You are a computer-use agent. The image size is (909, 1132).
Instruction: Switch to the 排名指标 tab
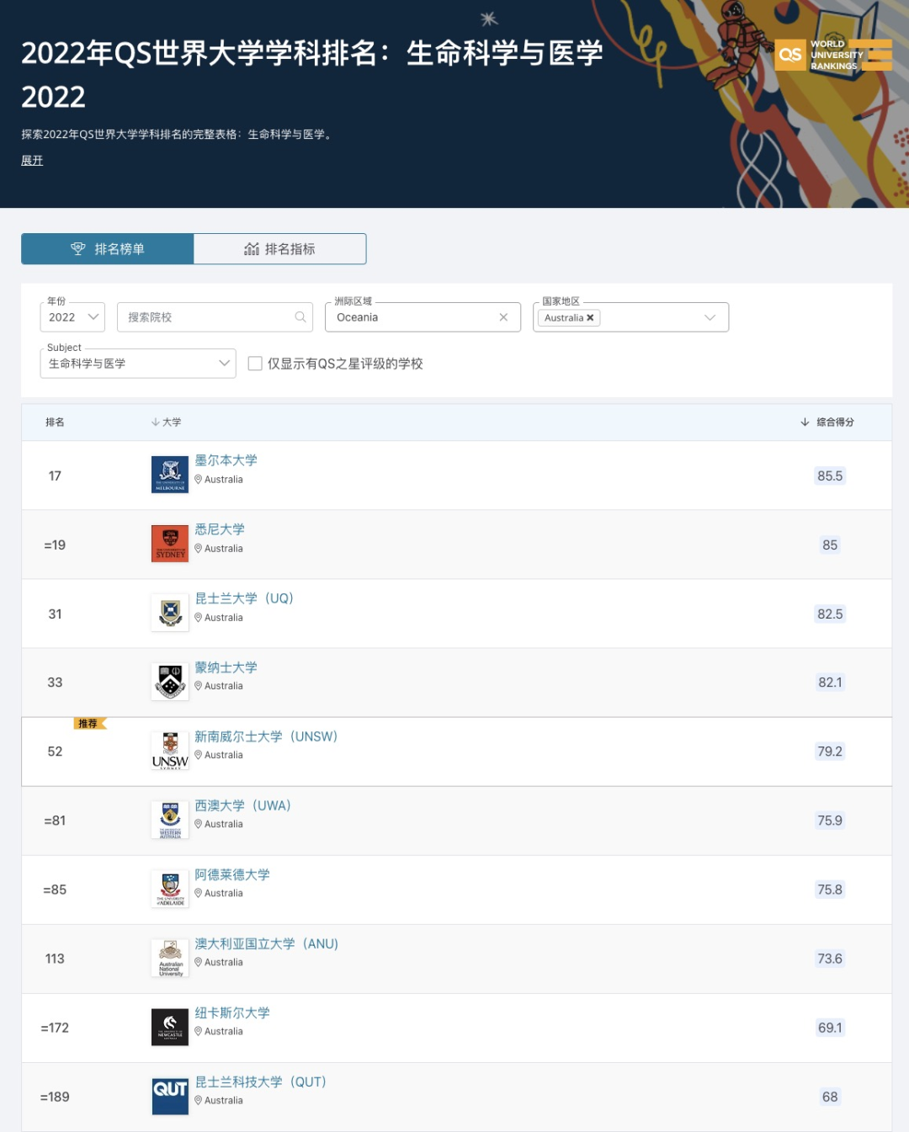(x=280, y=249)
